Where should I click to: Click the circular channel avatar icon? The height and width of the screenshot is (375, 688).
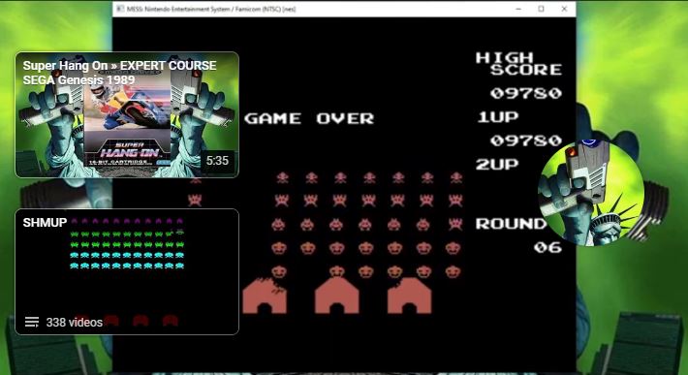[x=590, y=193]
